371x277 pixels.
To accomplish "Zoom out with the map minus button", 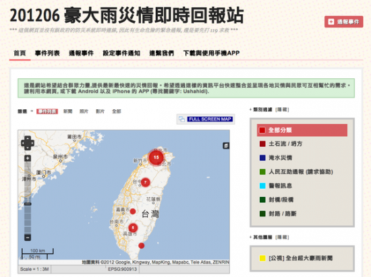I will click(x=28, y=237).
